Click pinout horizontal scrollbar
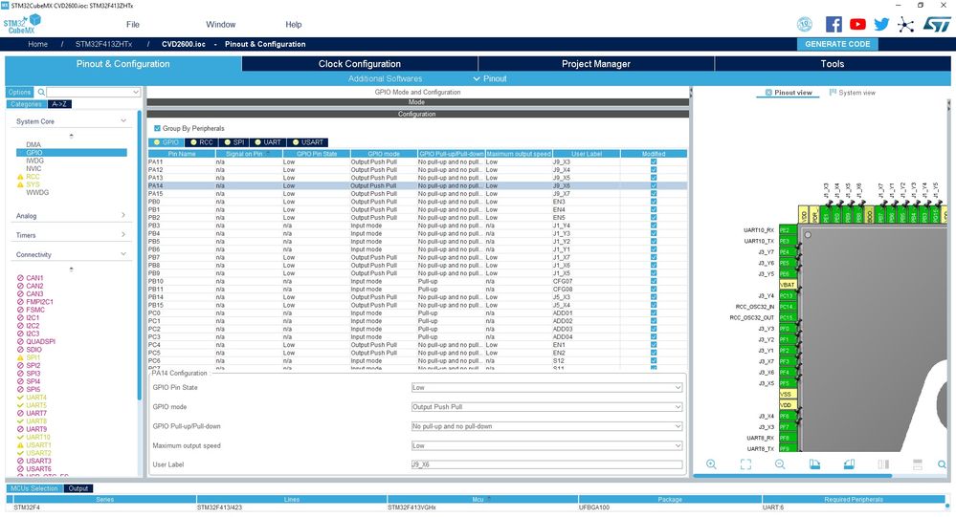This screenshot has width=956, height=517. (792, 476)
